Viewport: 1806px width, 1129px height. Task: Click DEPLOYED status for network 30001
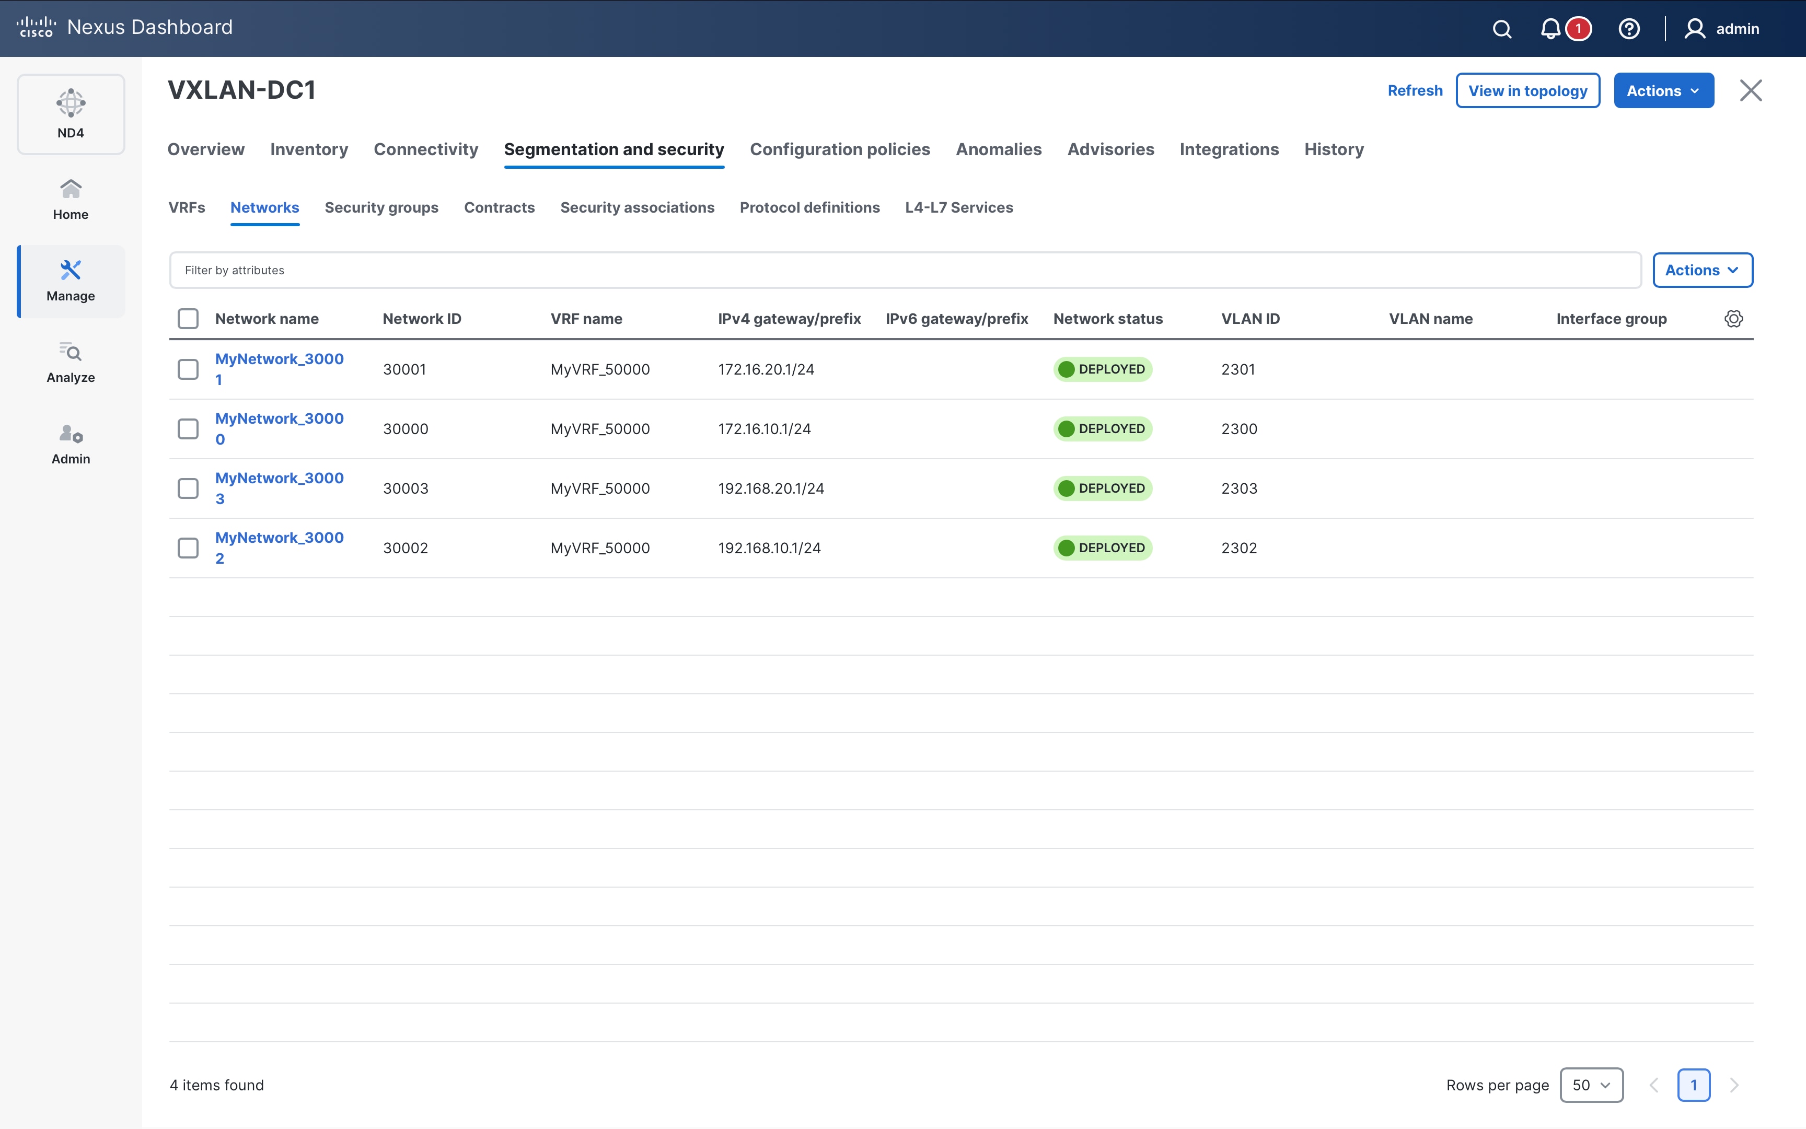pyautogui.click(x=1103, y=369)
